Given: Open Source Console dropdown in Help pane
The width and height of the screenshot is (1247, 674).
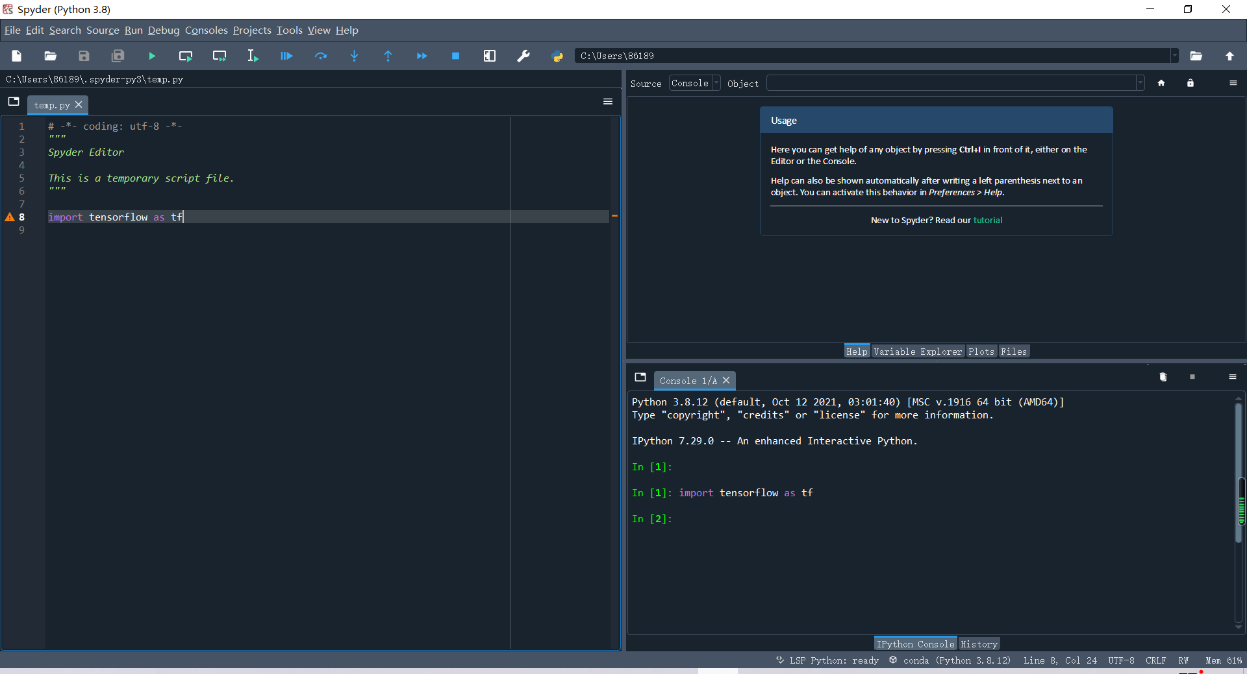Looking at the screenshot, I should [x=695, y=83].
